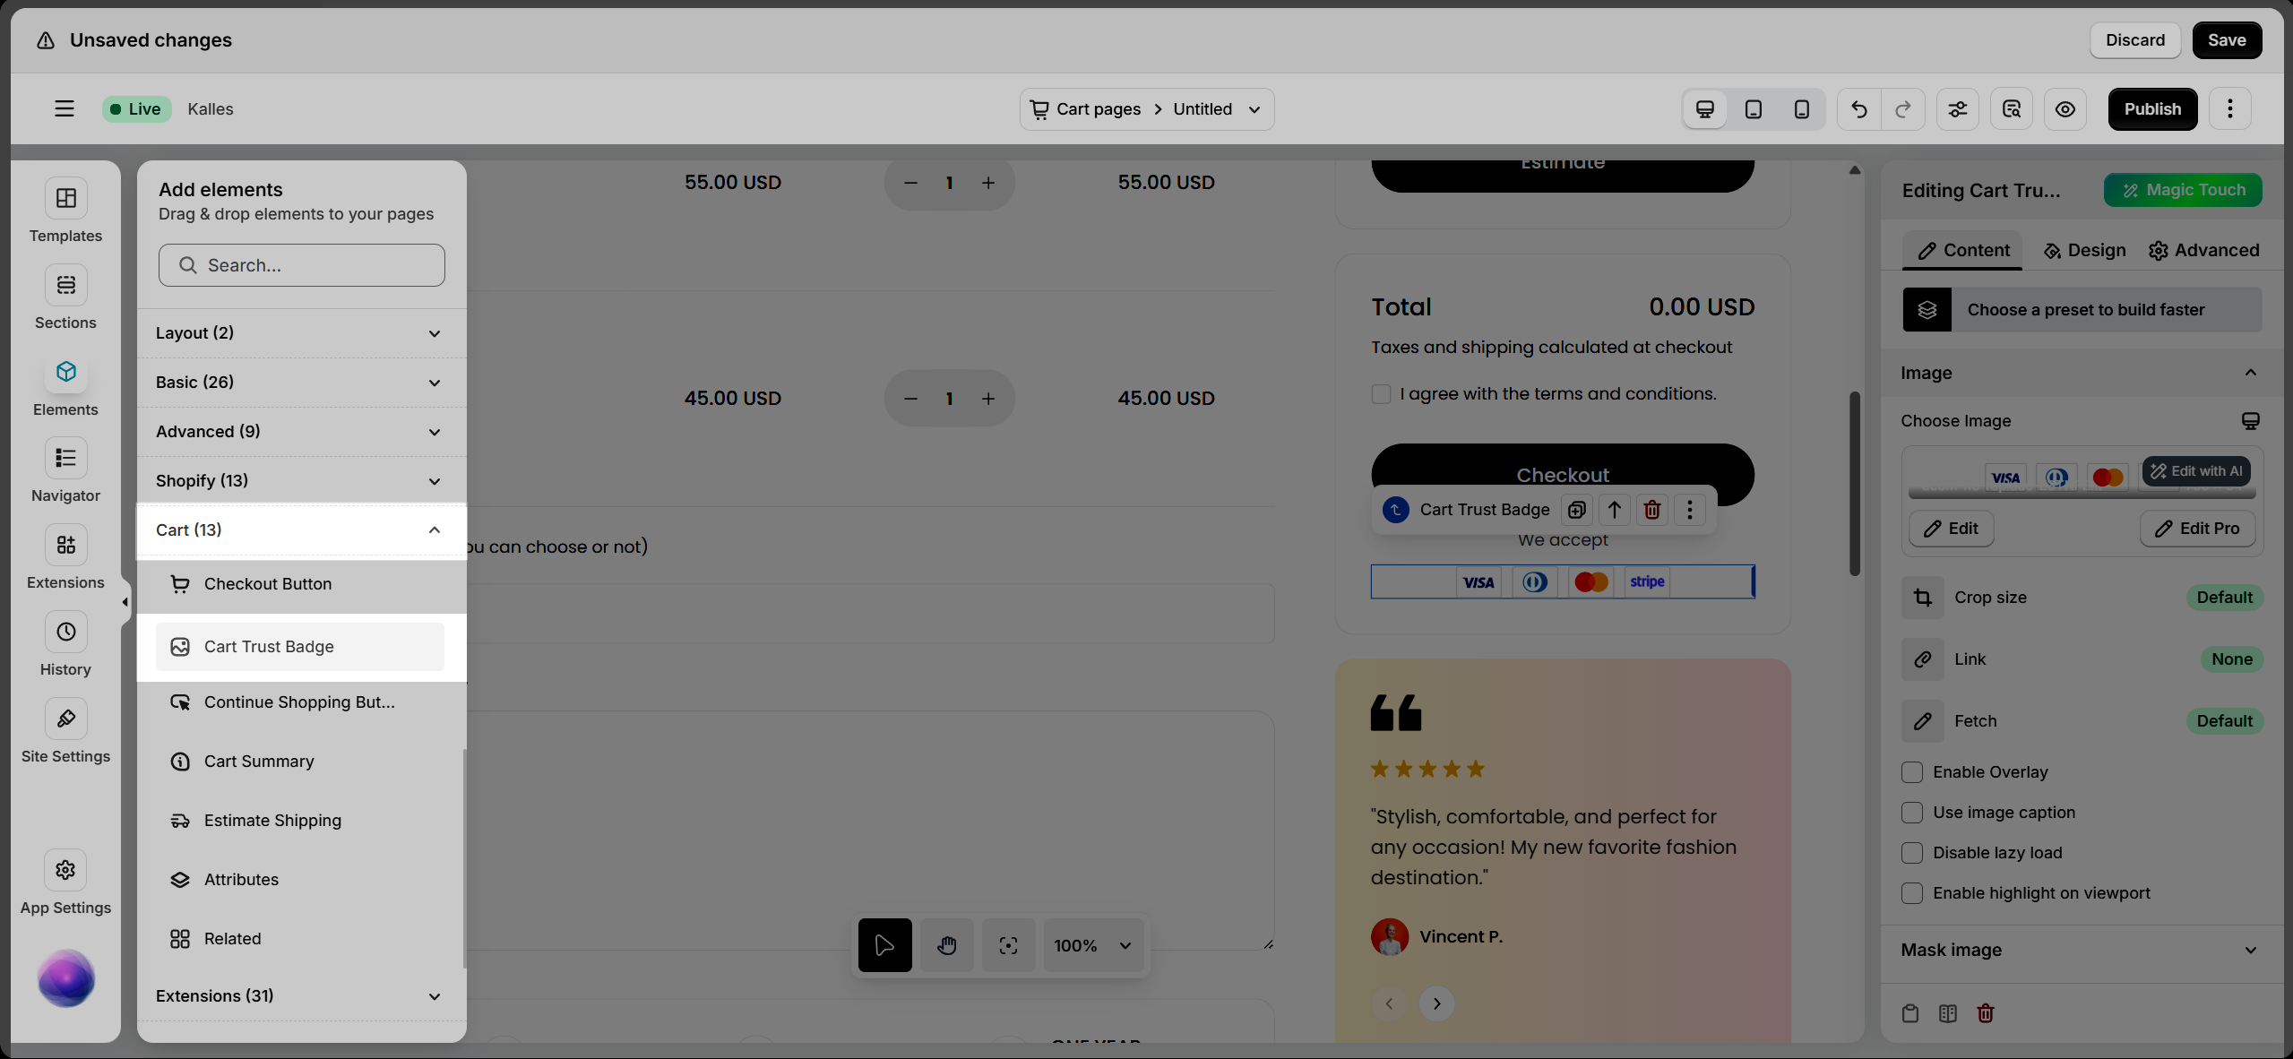Click the canvas vertical scrollbar
Screen dimensions: 2293x1059
coord(1854,484)
